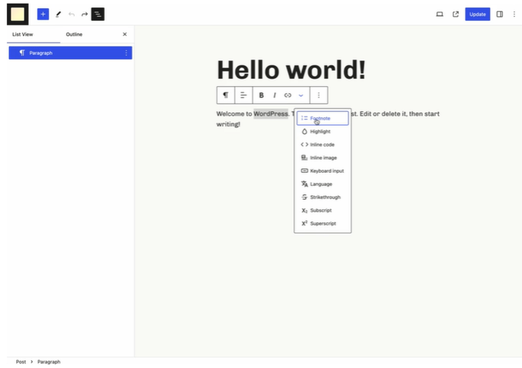Switch to the Outline tab
Screen dimensions: 522x368
point(74,34)
